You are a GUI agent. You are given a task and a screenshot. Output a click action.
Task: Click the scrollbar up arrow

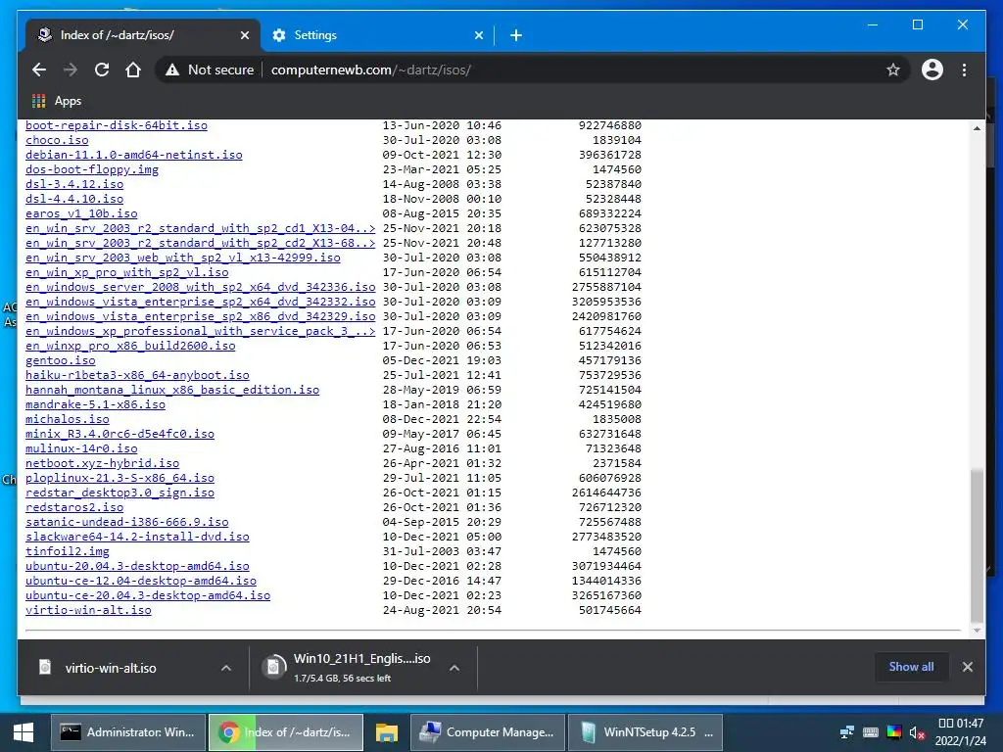[x=977, y=128]
